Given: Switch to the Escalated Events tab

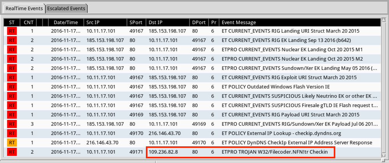Looking at the screenshot, I should click(67, 8).
